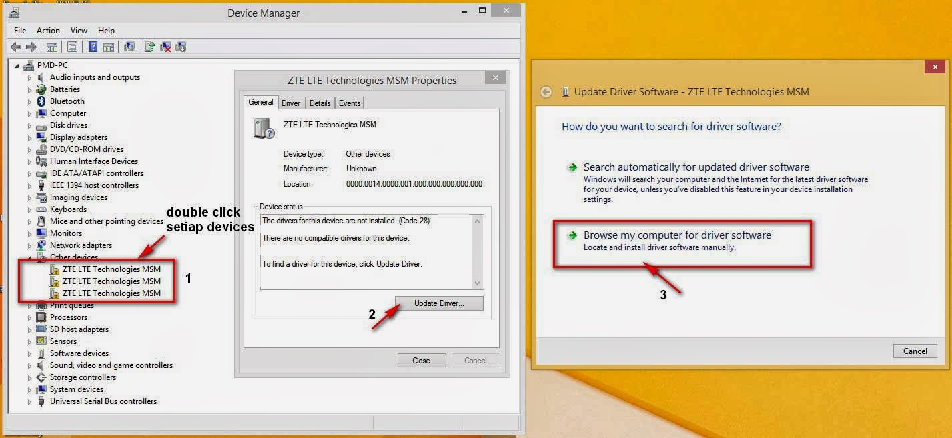Image resolution: width=952 pixels, height=438 pixels.
Task: Close the ZTE LTE Technologies MSM Properties dialog
Action: pos(495,78)
